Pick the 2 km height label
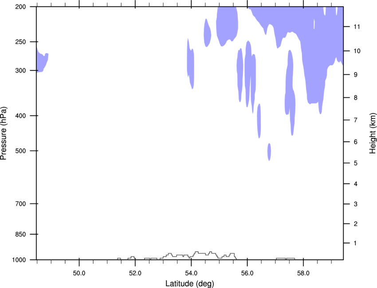This screenshot has width=377, height=288. click(356, 224)
